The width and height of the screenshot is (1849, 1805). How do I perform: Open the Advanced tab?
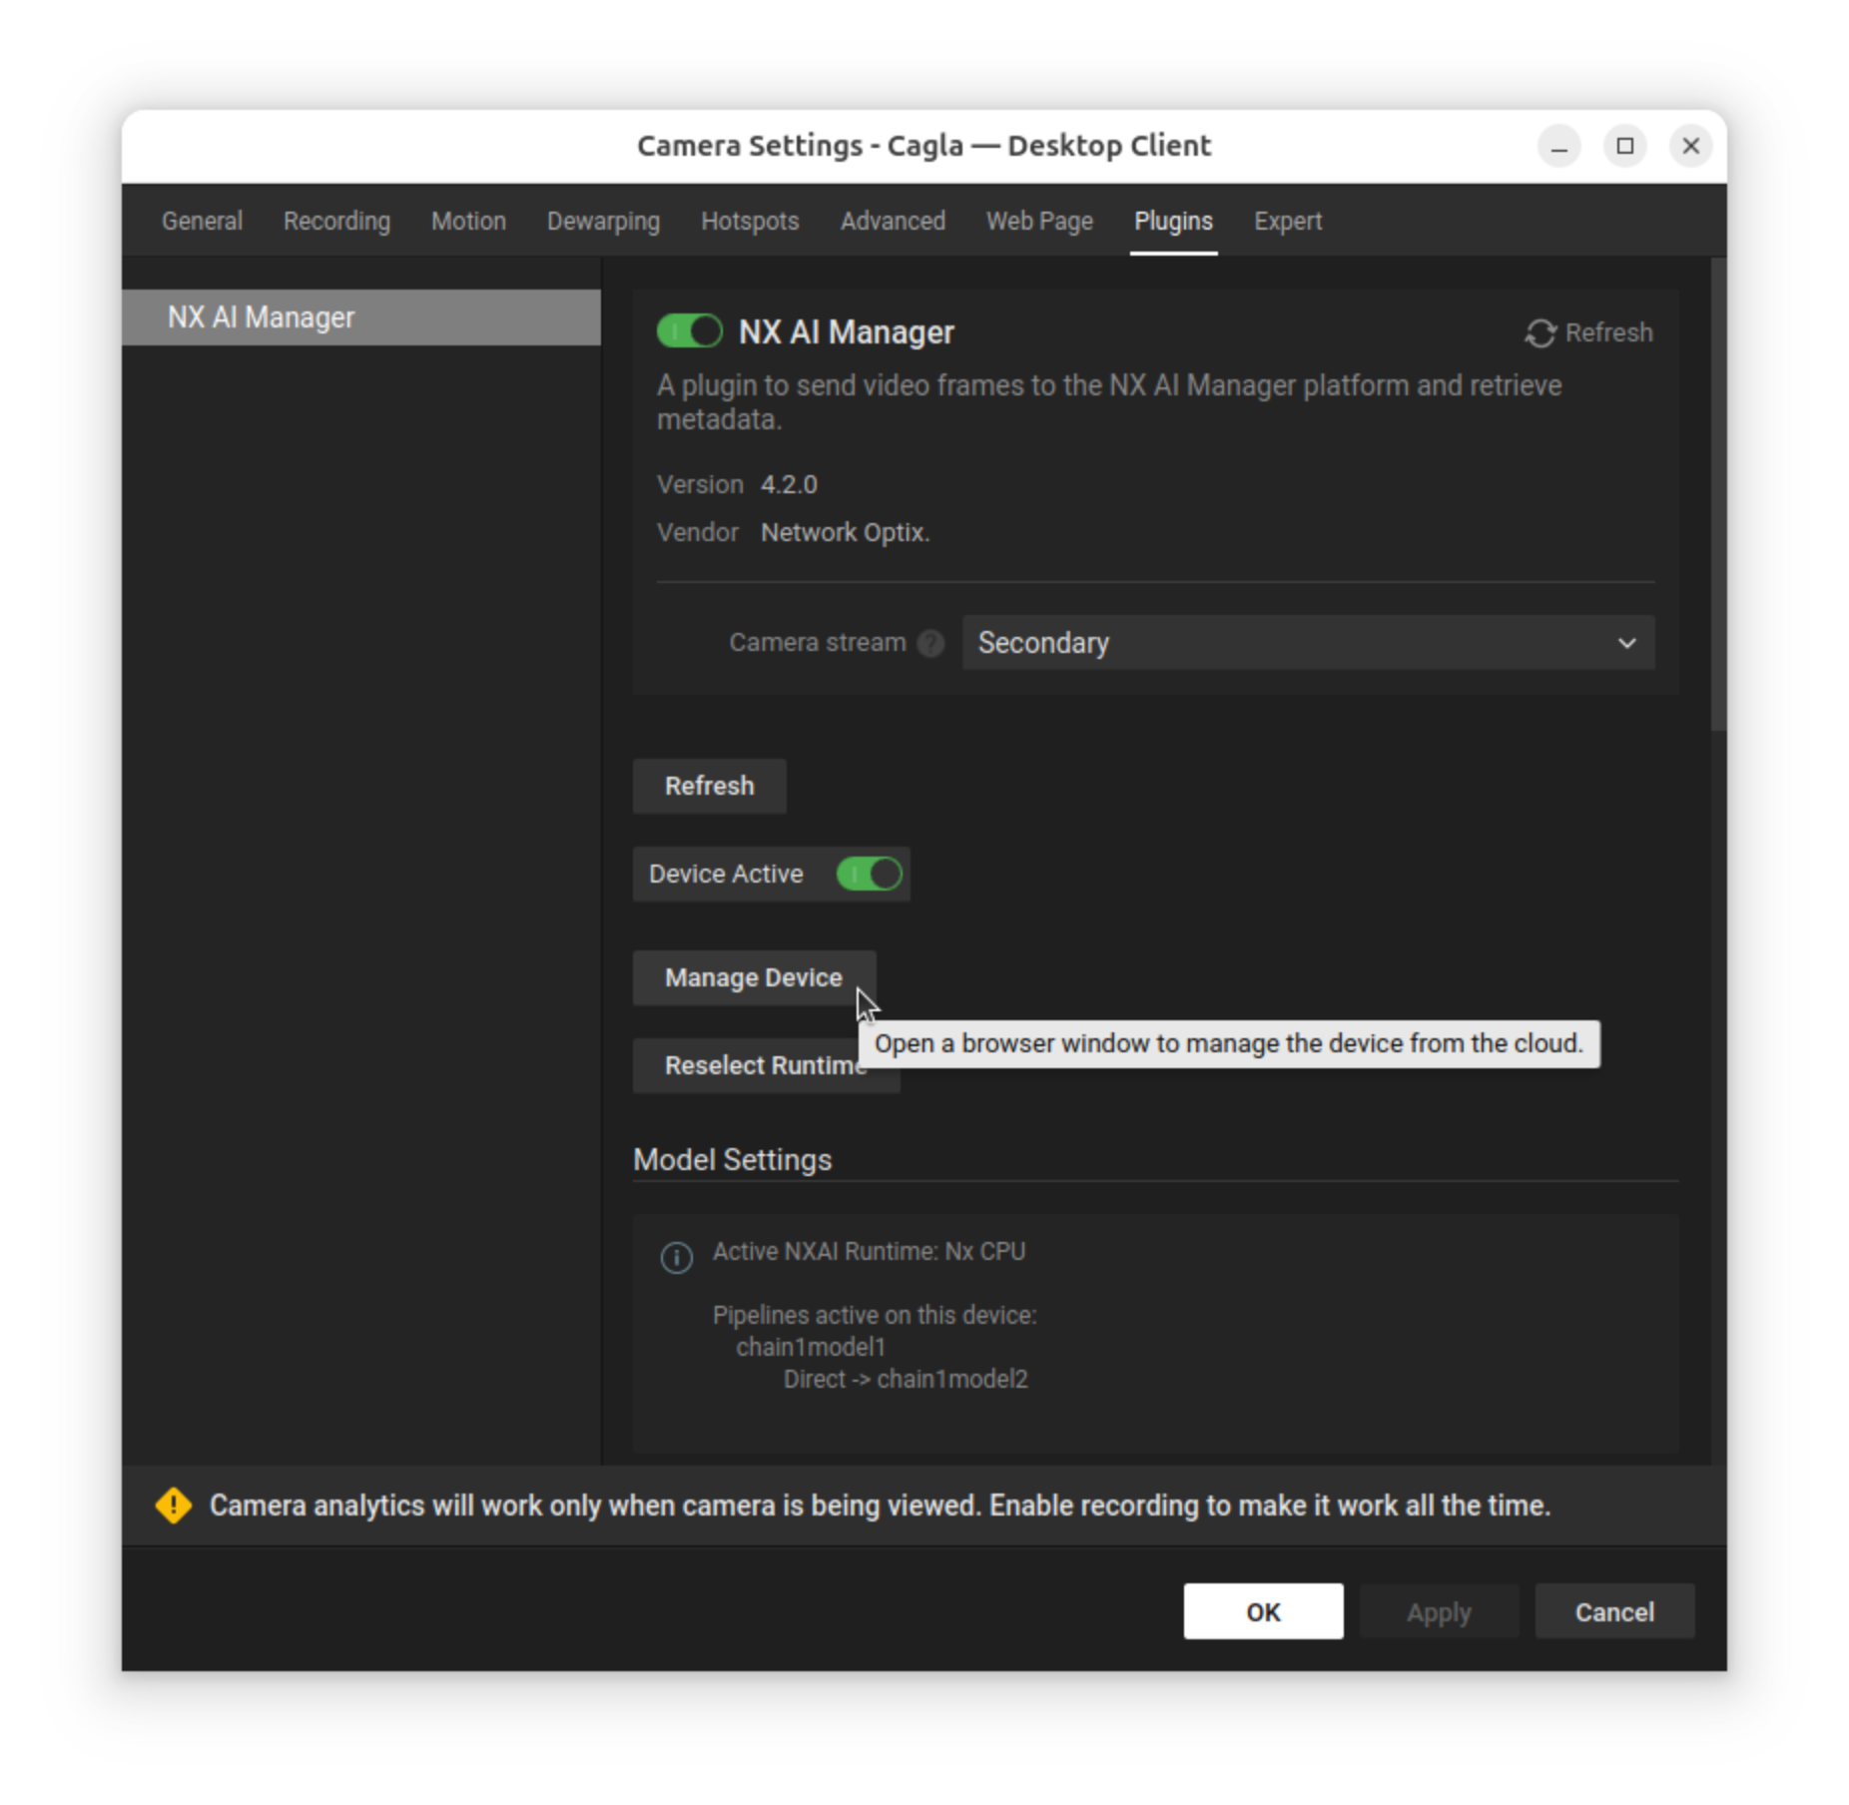[x=893, y=222]
